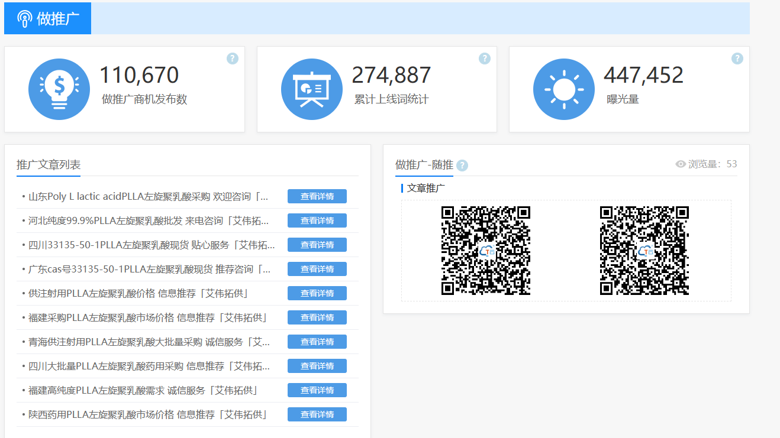Open article 供注射用PLLA左旋聚乳酸价格 信息推荐
Screen dimensions: 780x438
[x=138, y=293]
